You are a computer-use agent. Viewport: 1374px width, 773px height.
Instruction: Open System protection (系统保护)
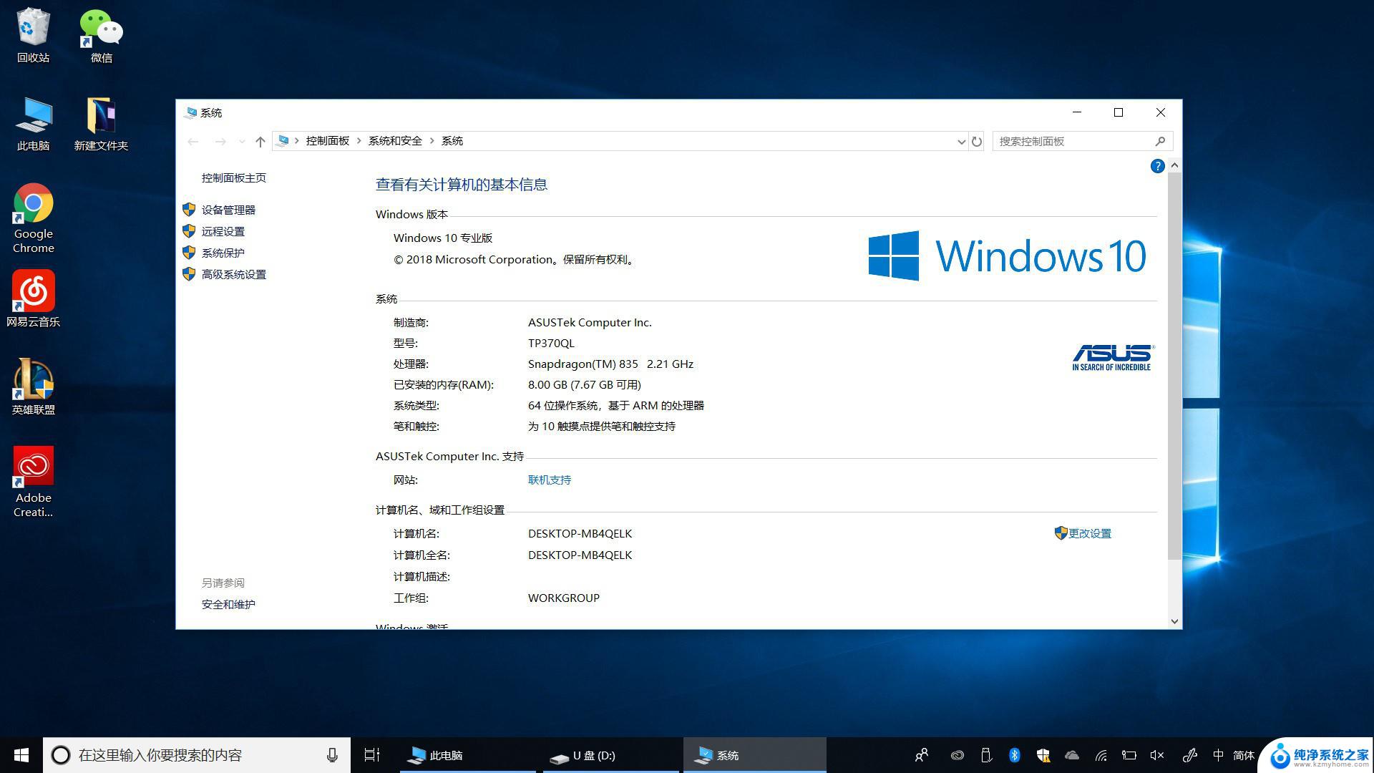coord(223,253)
